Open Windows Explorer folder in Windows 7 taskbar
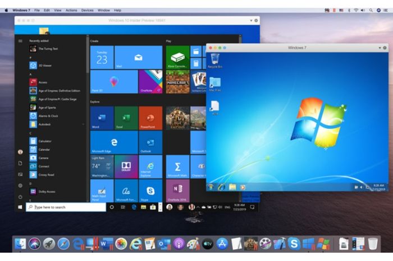 pyautogui.click(x=232, y=187)
